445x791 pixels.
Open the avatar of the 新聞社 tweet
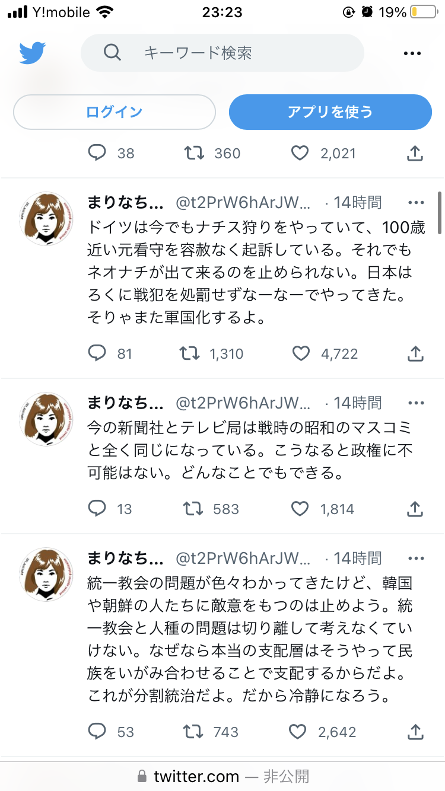coord(47,419)
